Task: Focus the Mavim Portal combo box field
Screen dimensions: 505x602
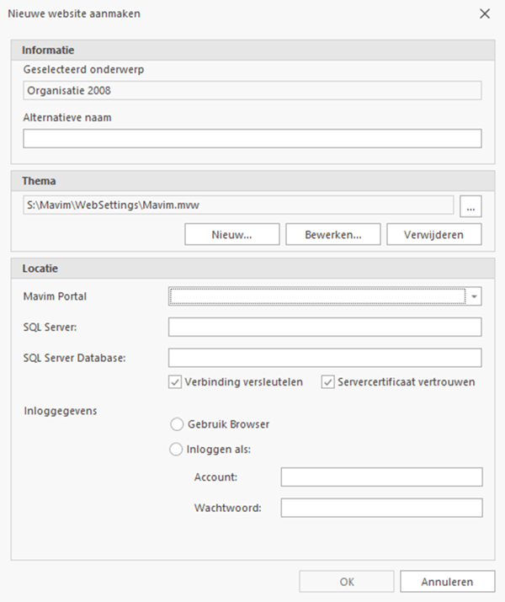Action: [x=317, y=296]
